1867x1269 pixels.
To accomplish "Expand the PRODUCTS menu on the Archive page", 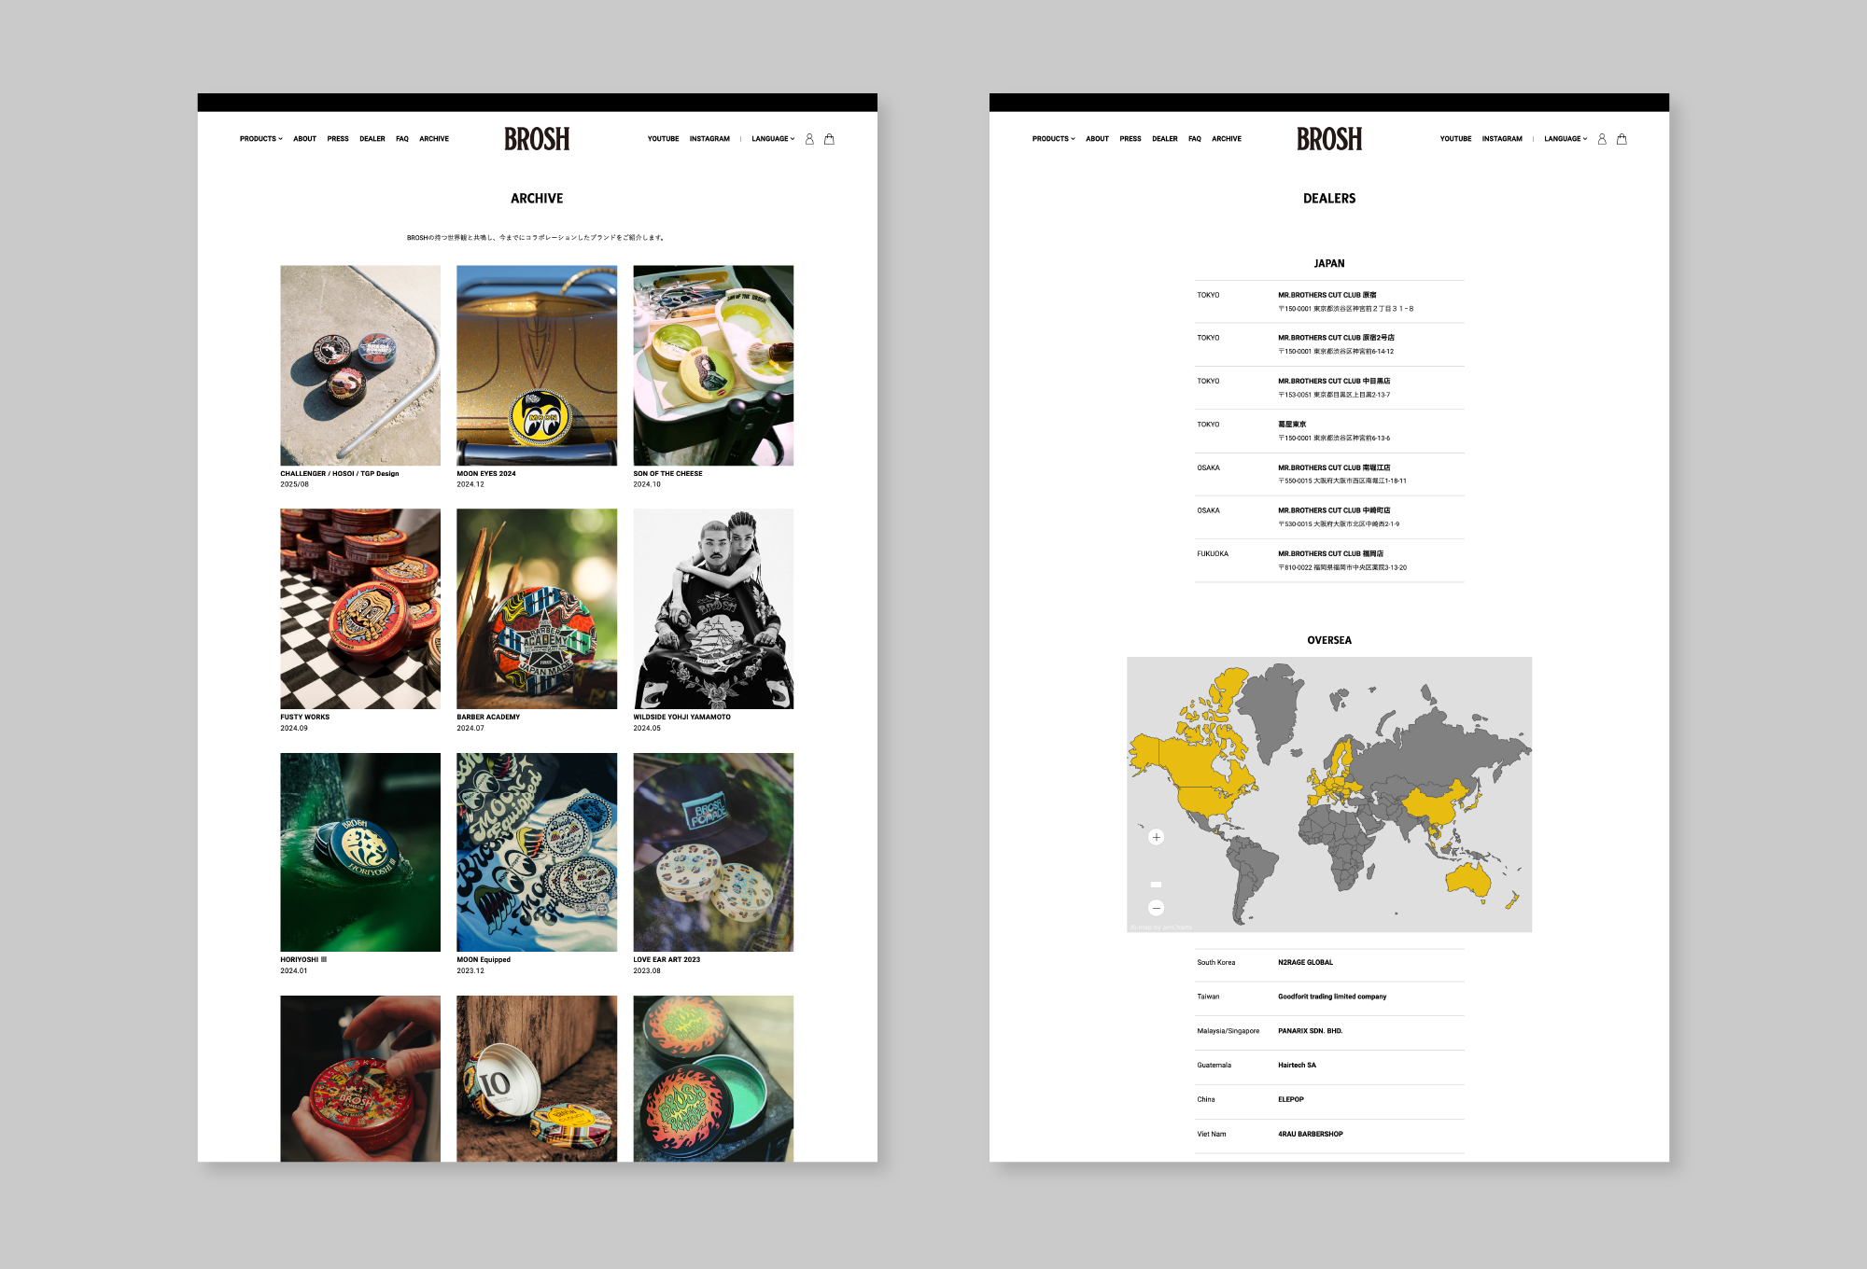I will (x=260, y=139).
